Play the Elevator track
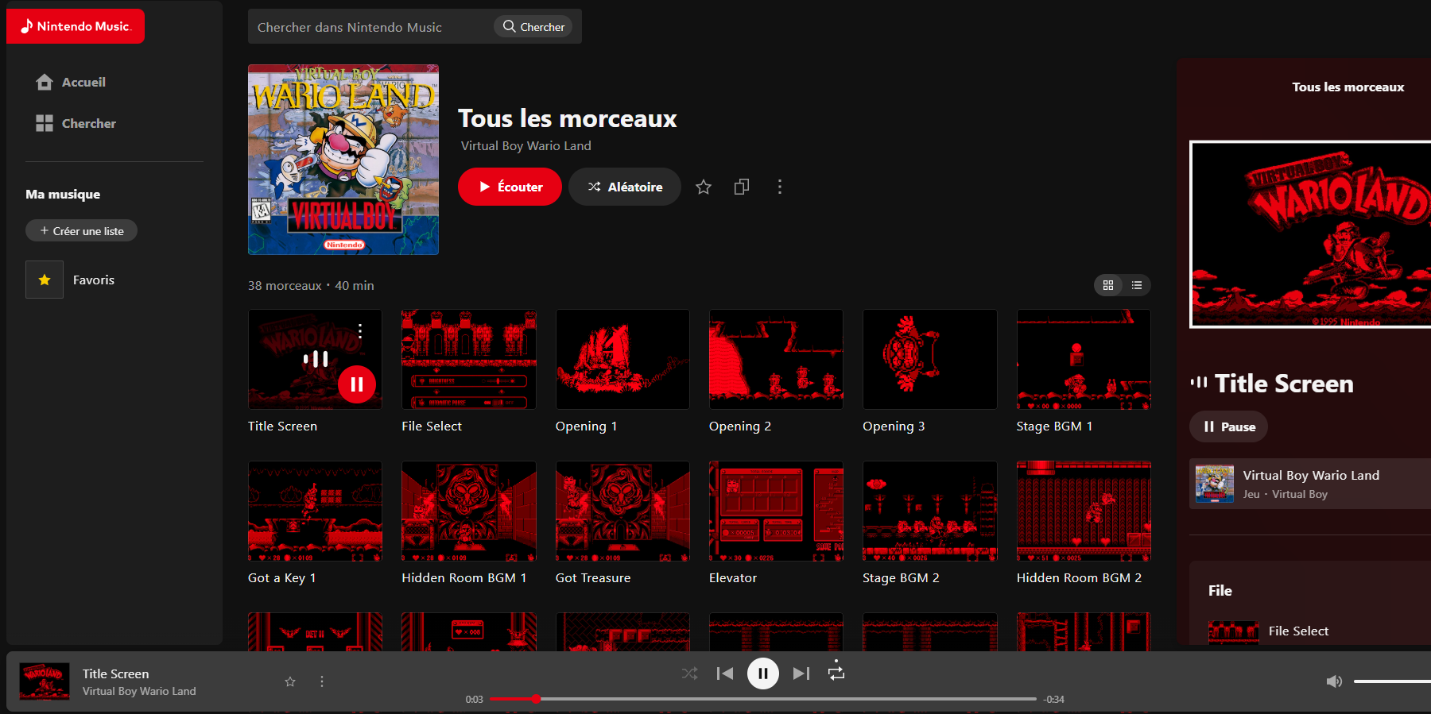1431x714 pixels. (x=776, y=511)
